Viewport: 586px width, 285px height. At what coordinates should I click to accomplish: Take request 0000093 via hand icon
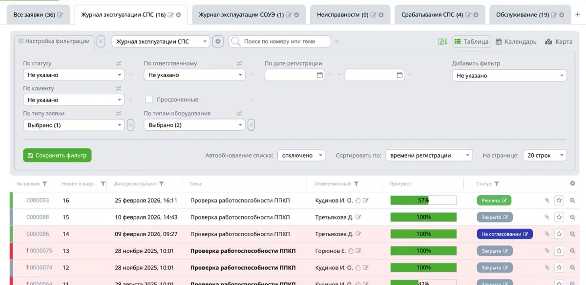tap(358, 200)
